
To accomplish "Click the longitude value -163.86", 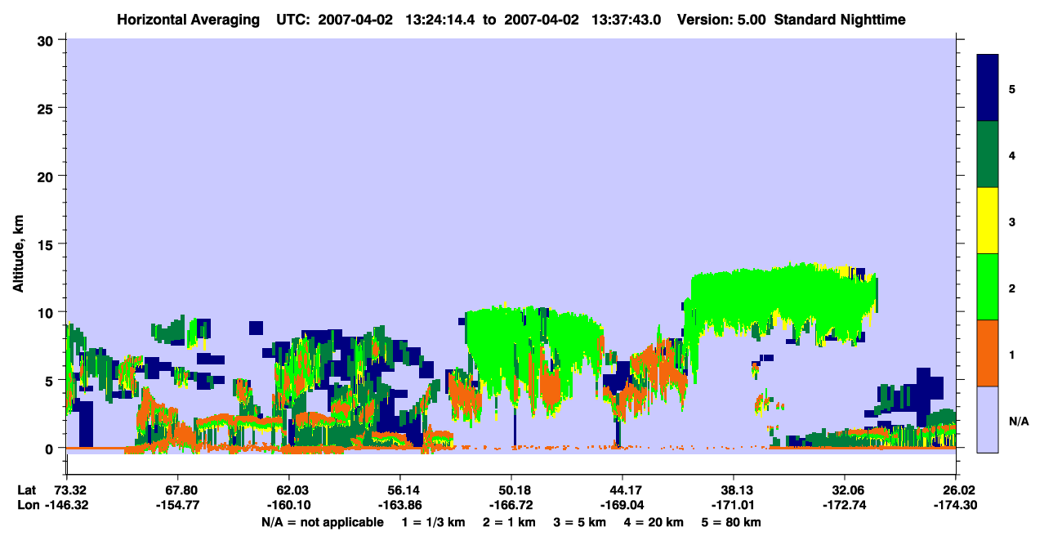I will point(399,505).
